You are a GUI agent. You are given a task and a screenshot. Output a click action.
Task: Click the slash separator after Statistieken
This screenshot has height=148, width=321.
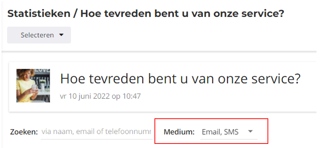click(75, 14)
